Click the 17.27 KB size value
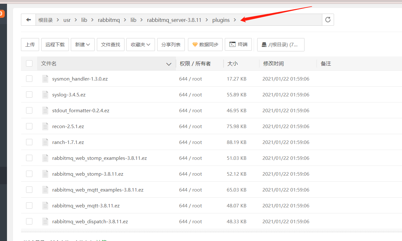The height and width of the screenshot is (241, 402). (237, 79)
